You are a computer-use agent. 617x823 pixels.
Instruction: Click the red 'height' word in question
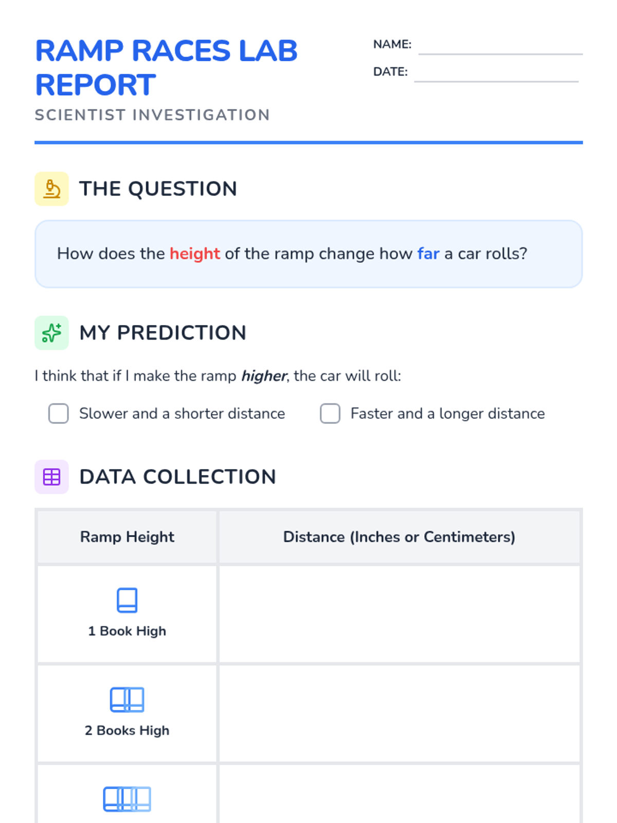pyautogui.click(x=195, y=254)
